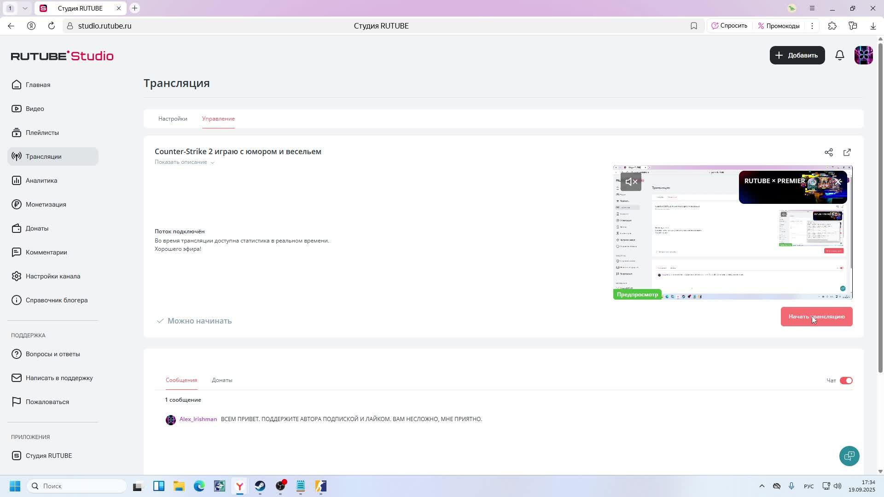Open the support chat bubble icon
The height and width of the screenshot is (497, 884).
click(849, 456)
